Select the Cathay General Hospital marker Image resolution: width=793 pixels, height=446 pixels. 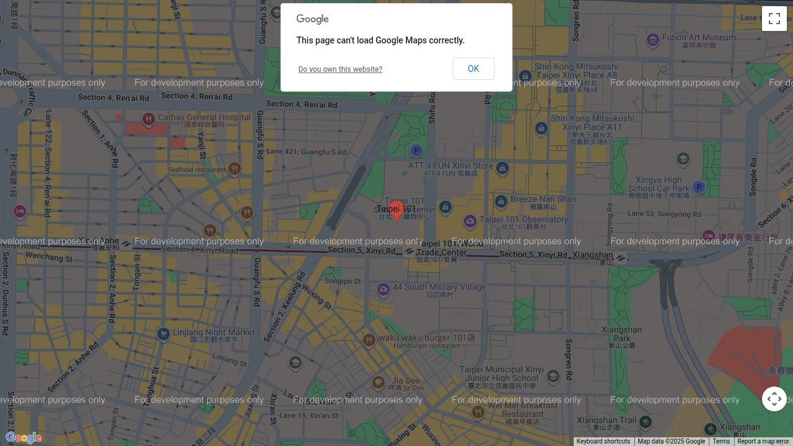click(x=148, y=120)
